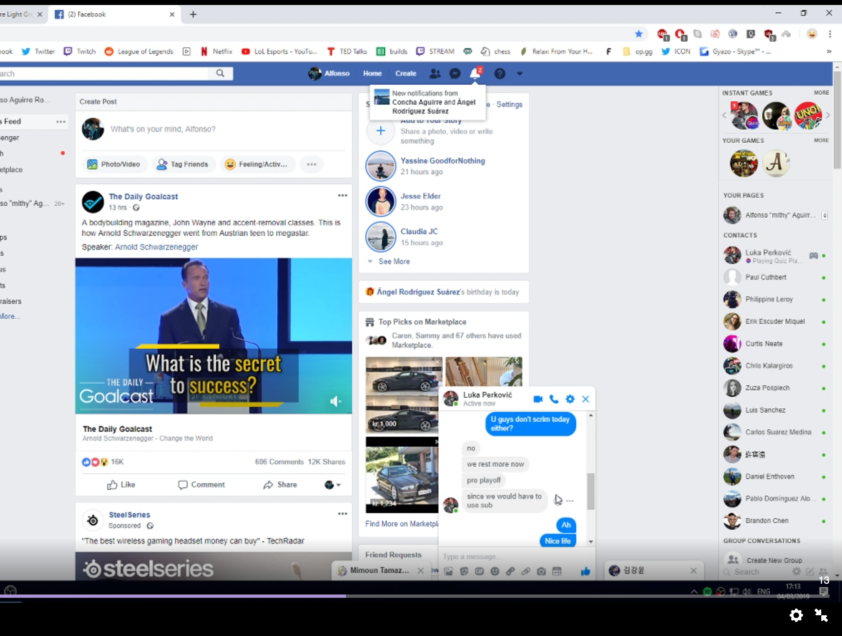Send thumbs-up like in chat
The height and width of the screenshot is (636, 842).
click(585, 572)
